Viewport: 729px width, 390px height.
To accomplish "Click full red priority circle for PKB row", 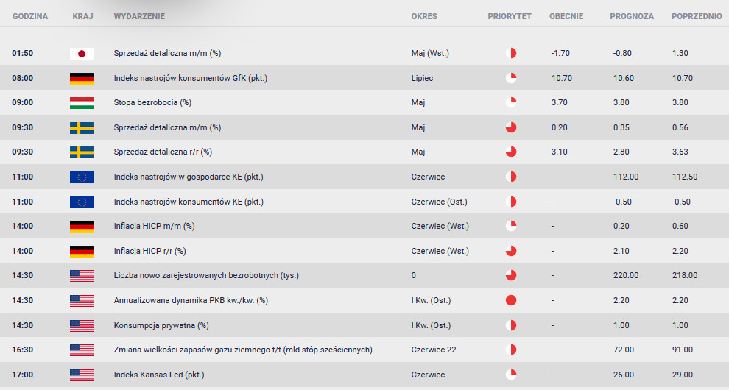I will point(511,300).
